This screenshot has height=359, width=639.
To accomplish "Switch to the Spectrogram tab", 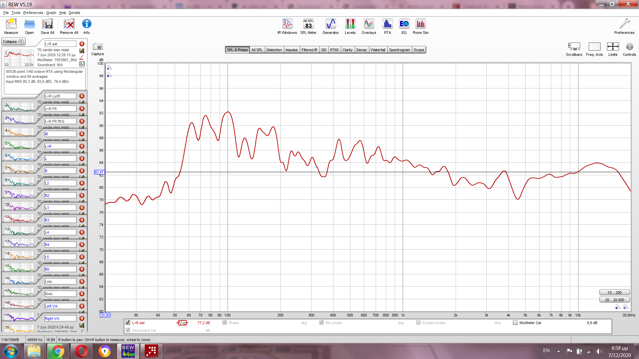I will pyautogui.click(x=399, y=50).
